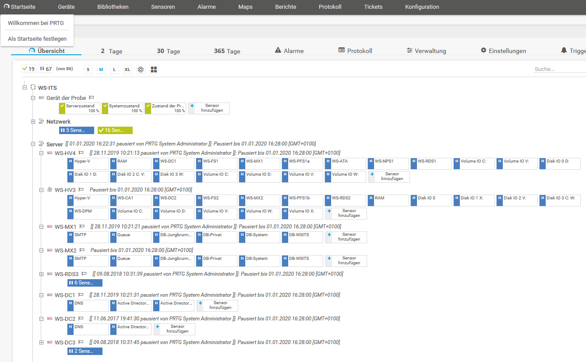This screenshot has height=362, width=586.
Task: Open the Einstellungen tab
Action: click(503, 51)
